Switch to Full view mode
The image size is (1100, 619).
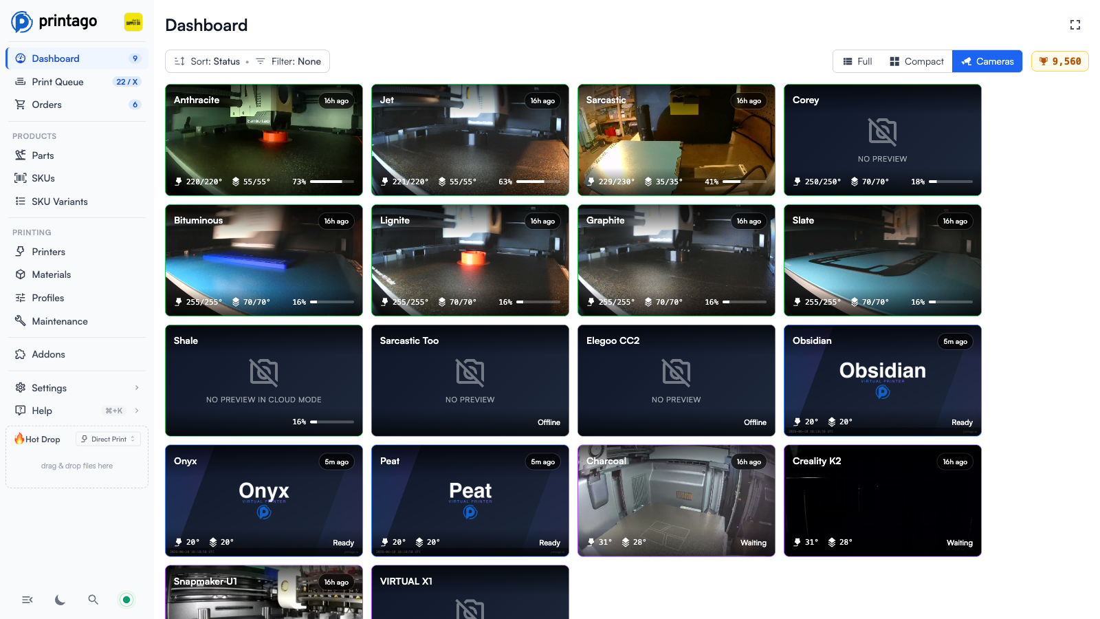[x=857, y=61]
